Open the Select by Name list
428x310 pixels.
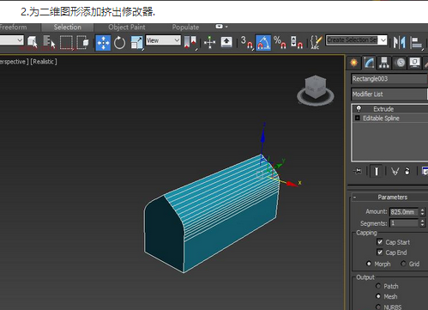click(x=49, y=42)
